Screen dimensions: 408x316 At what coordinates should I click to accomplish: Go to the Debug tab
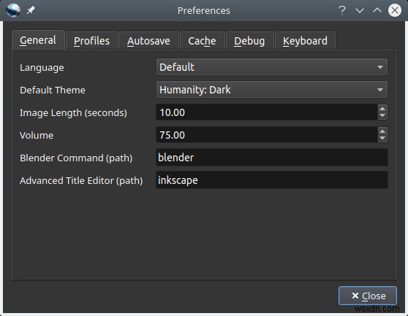(249, 41)
